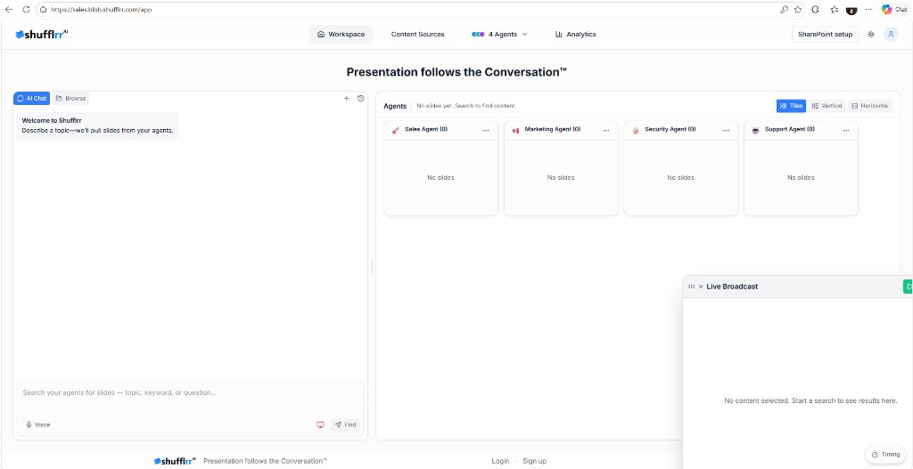Click the red presentation screen icon
This screenshot has height=469, width=913.
[320, 425]
